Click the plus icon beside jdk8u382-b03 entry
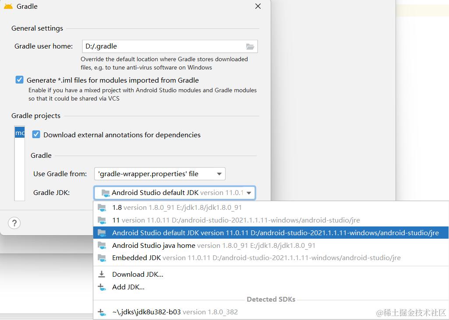The height and width of the screenshot is (320, 449). point(102,312)
